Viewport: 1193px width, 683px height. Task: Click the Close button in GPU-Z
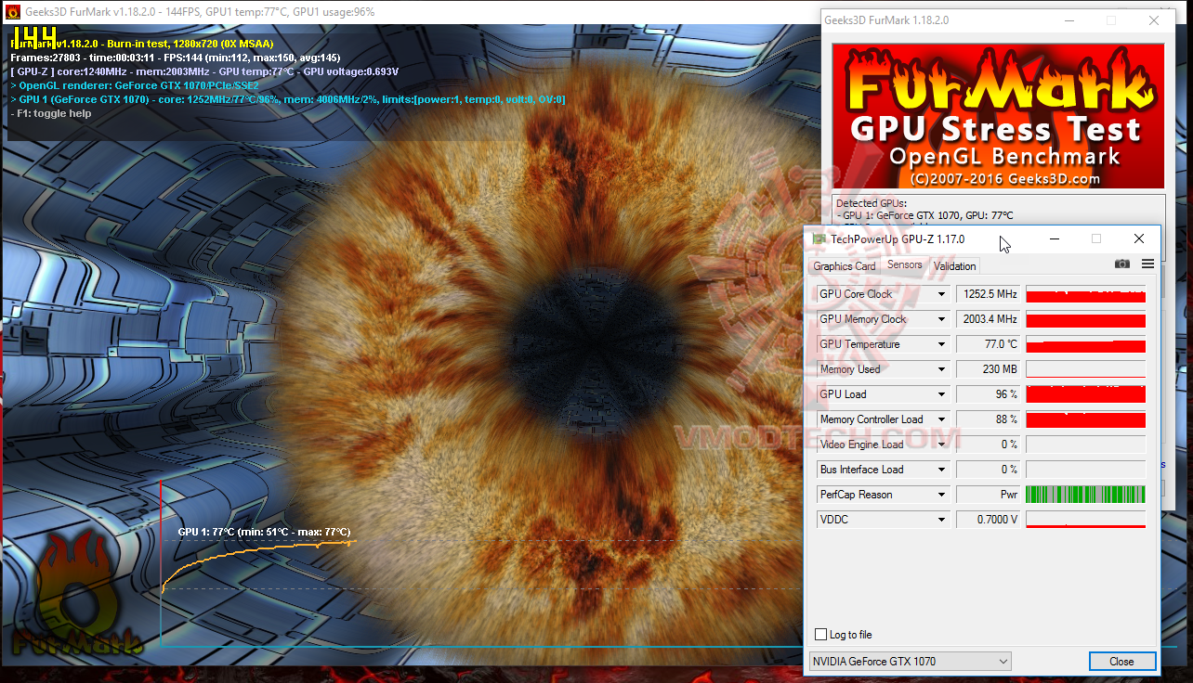tap(1122, 662)
